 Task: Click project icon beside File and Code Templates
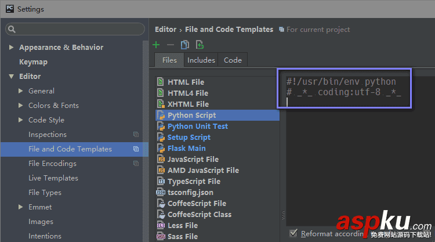coord(136,149)
